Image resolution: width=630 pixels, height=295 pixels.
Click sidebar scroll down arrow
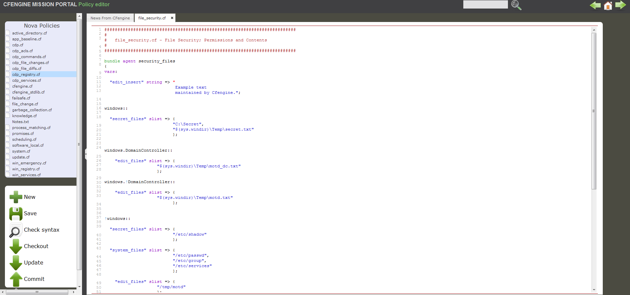tap(79, 286)
